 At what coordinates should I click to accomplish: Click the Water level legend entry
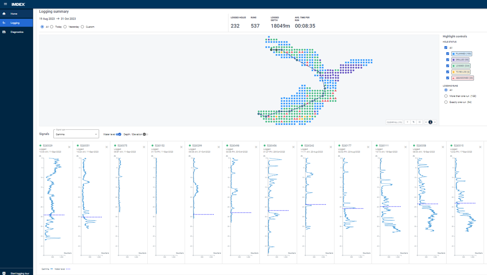62,269
